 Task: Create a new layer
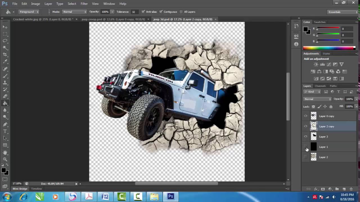(x=344, y=189)
